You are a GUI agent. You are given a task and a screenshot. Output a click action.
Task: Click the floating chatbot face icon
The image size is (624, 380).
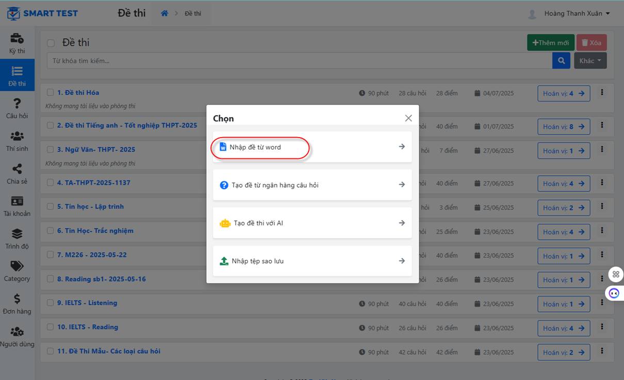614,293
